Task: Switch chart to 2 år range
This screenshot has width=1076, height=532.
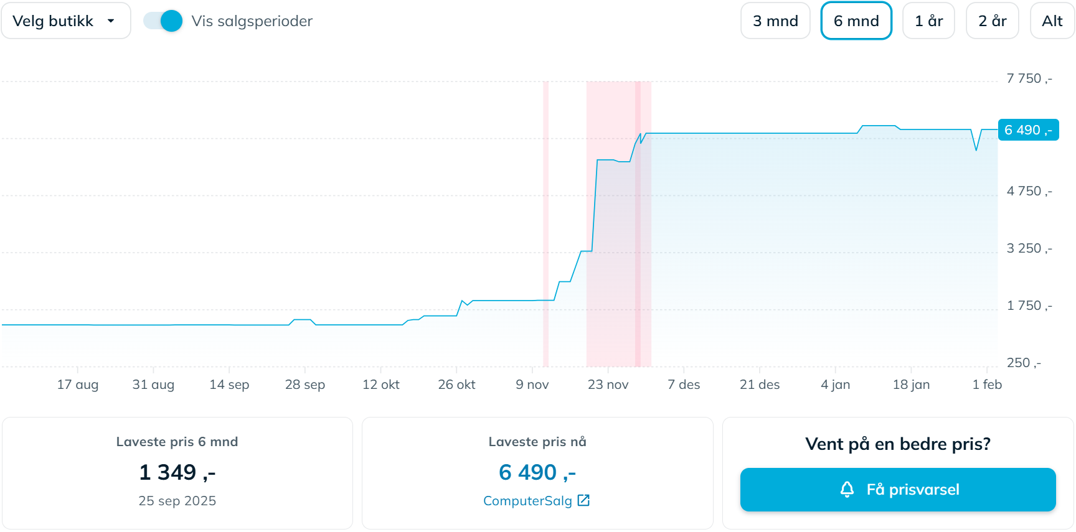Action: 992,21
